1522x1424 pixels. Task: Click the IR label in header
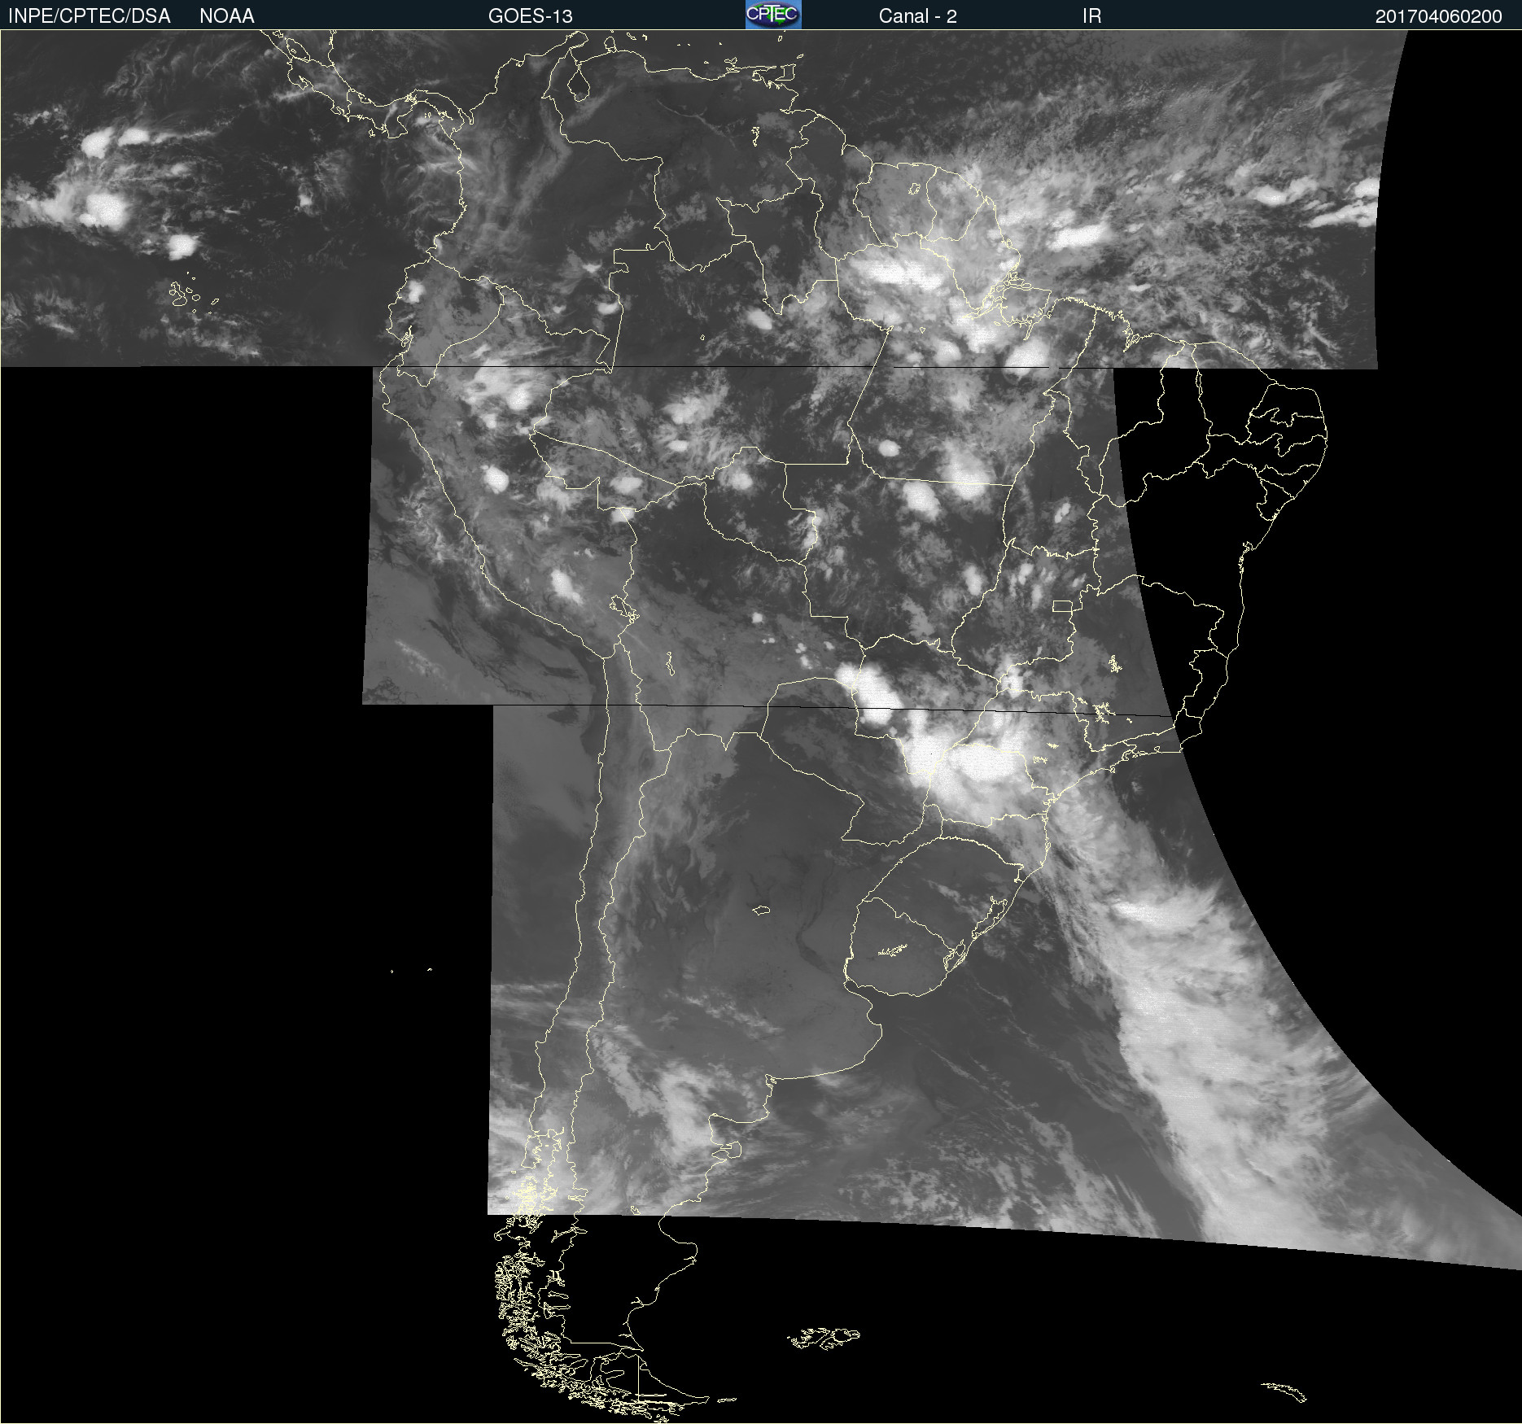point(1092,16)
